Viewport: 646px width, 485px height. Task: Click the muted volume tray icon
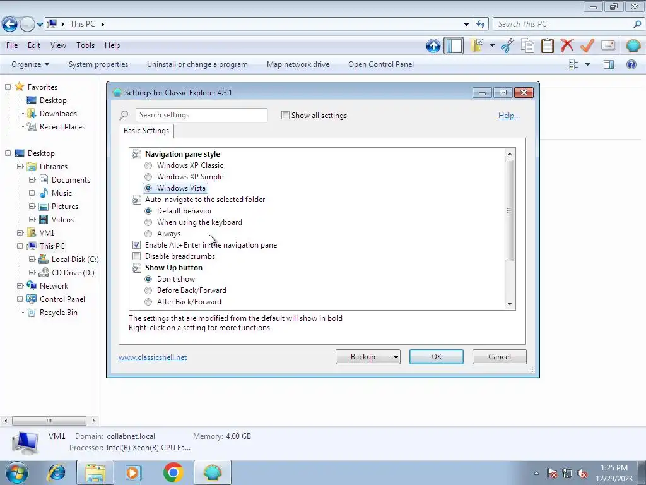coord(582,474)
